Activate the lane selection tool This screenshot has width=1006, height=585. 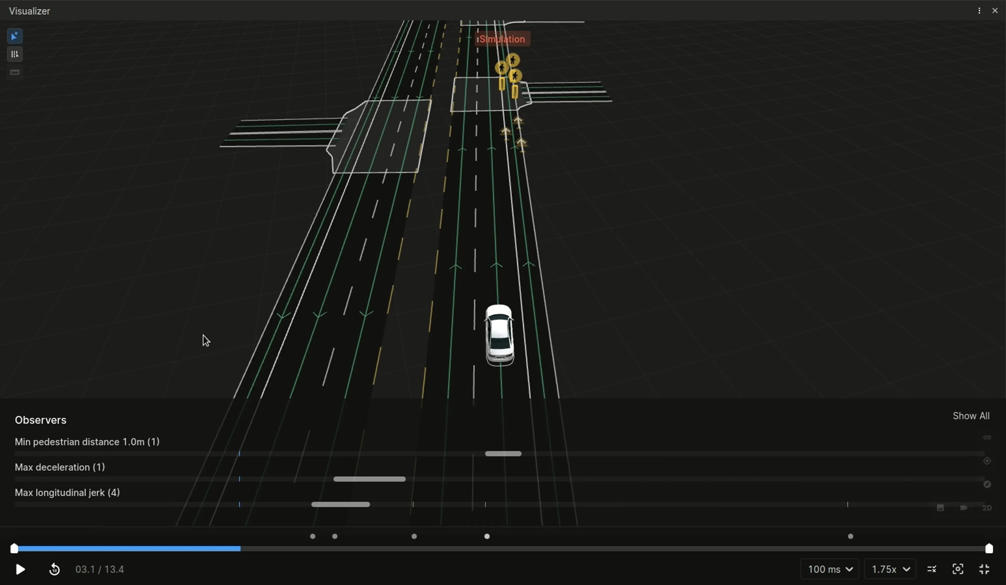tap(15, 54)
